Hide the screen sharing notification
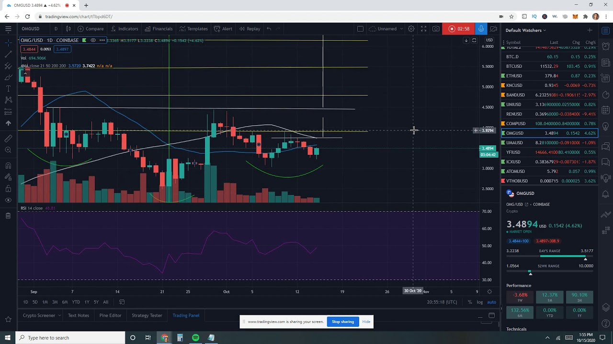613x344 pixels. coord(366,322)
